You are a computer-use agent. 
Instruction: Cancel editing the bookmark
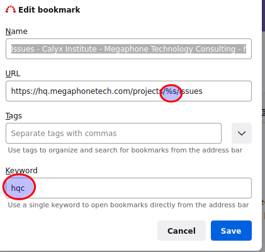click(181, 231)
